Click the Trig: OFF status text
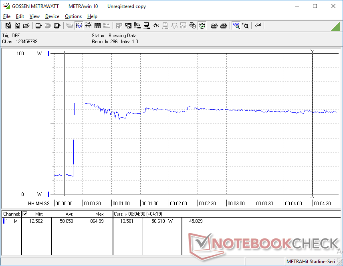The height and width of the screenshot is (266, 343). coord(11,35)
